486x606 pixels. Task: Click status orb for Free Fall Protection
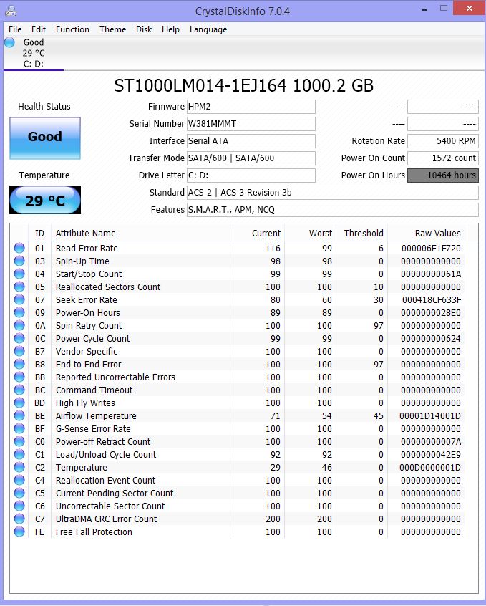click(19, 532)
